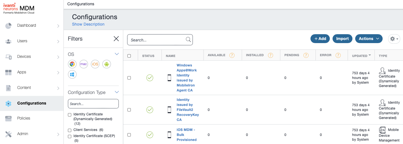Click the Show Description link
403x144 pixels.
88,24
